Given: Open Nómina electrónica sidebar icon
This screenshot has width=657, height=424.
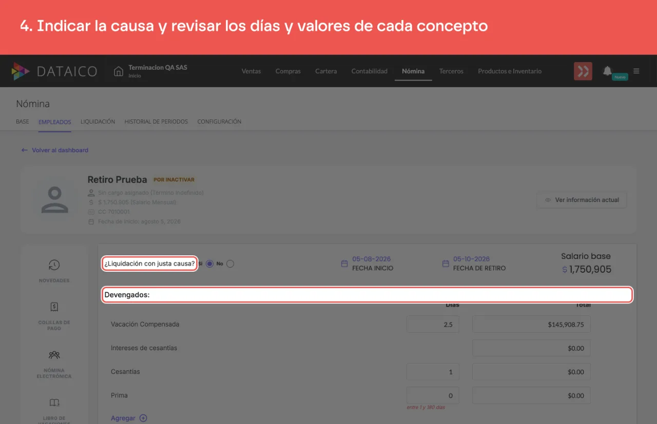Looking at the screenshot, I should [x=54, y=355].
